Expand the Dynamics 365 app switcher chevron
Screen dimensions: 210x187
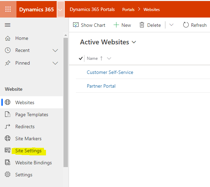click(61, 9)
